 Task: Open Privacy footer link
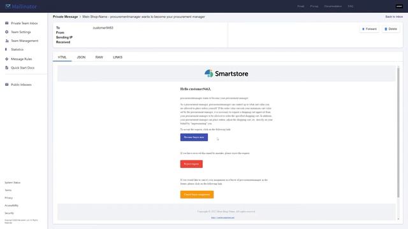[x=8, y=198]
